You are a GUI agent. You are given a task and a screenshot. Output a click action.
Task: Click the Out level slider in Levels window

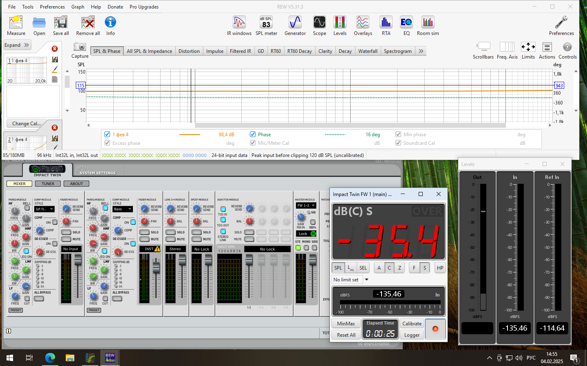(483, 211)
